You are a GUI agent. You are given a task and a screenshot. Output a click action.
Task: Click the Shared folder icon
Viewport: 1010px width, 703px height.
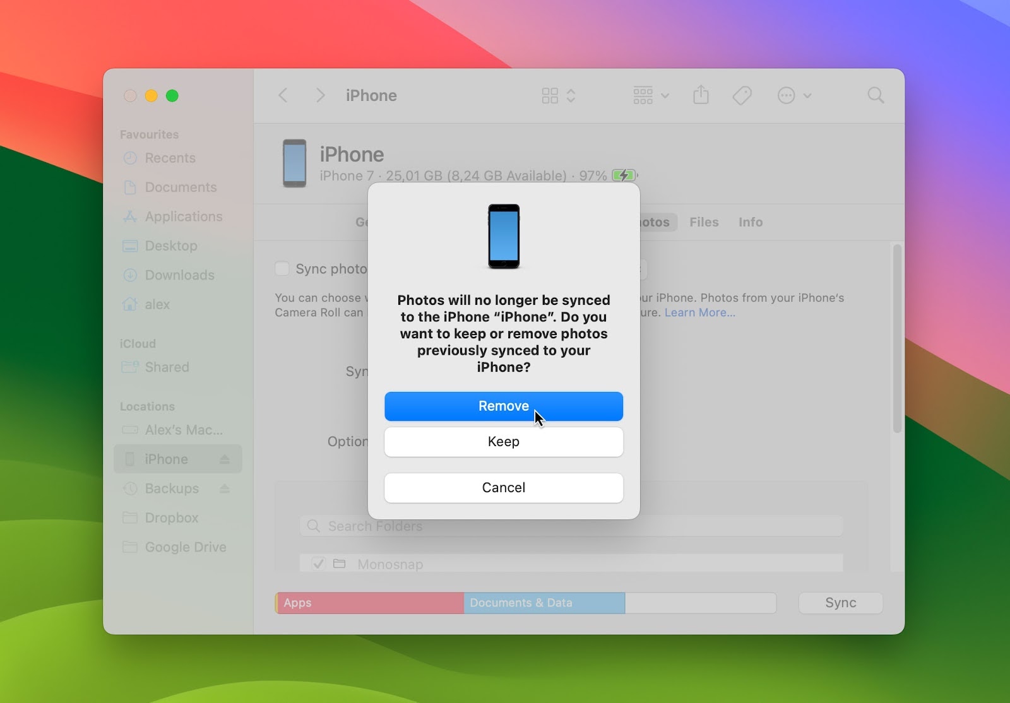[130, 367]
